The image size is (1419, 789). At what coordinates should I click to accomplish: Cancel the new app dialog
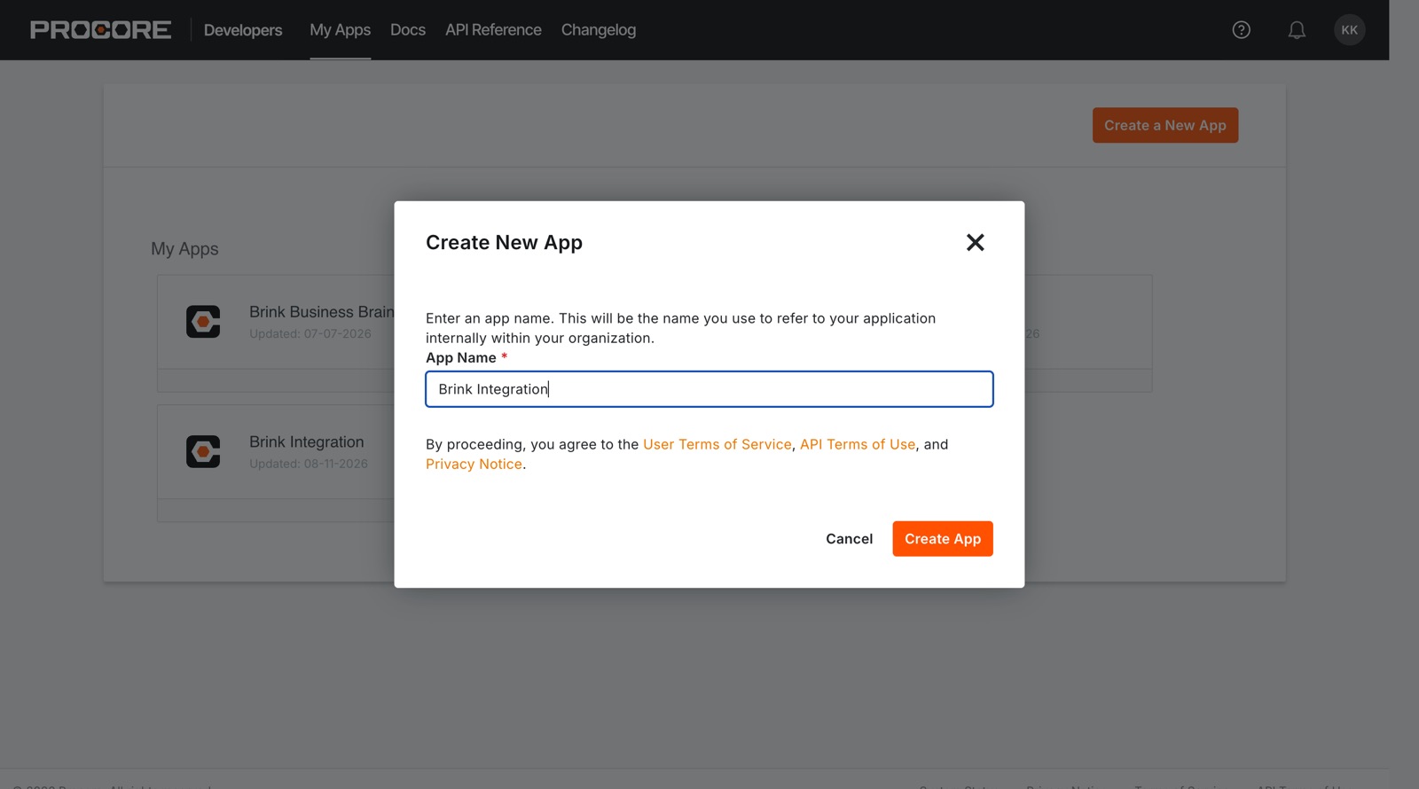[849, 539]
